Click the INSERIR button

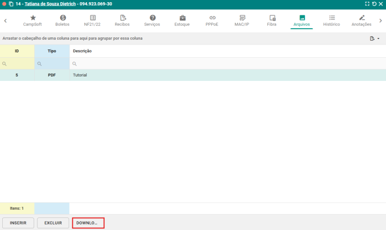pyautogui.click(x=18, y=223)
